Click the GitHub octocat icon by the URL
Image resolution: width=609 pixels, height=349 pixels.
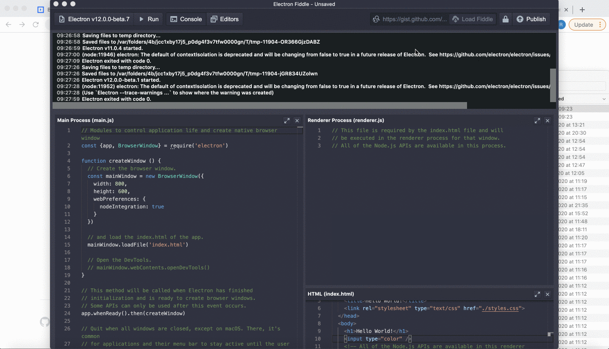(375, 19)
